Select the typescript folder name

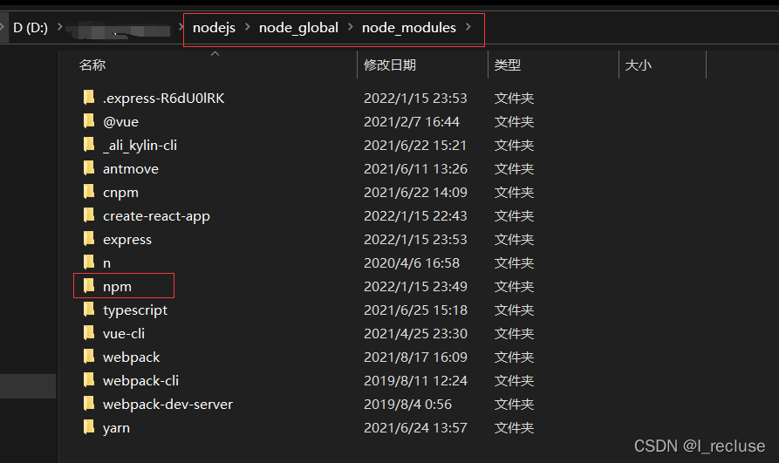(135, 310)
